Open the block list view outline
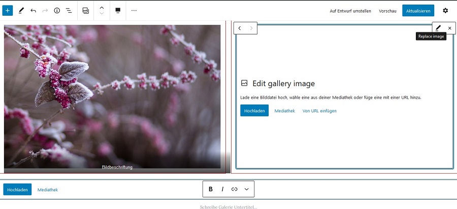Screen dimensions: 457x209 pyautogui.click(x=69, y=11)
